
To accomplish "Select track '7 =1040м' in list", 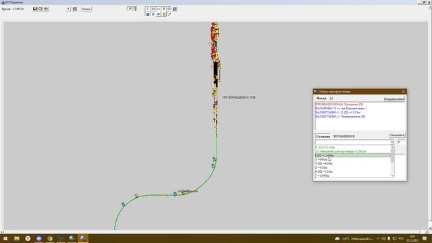I will click(353, 175).
